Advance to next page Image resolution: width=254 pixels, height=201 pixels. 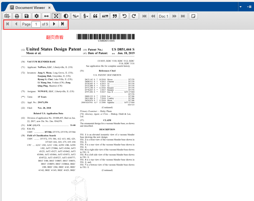click(x=54, y=24)
